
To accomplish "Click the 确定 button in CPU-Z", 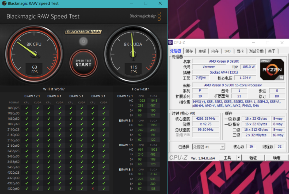I will [276, 158].
